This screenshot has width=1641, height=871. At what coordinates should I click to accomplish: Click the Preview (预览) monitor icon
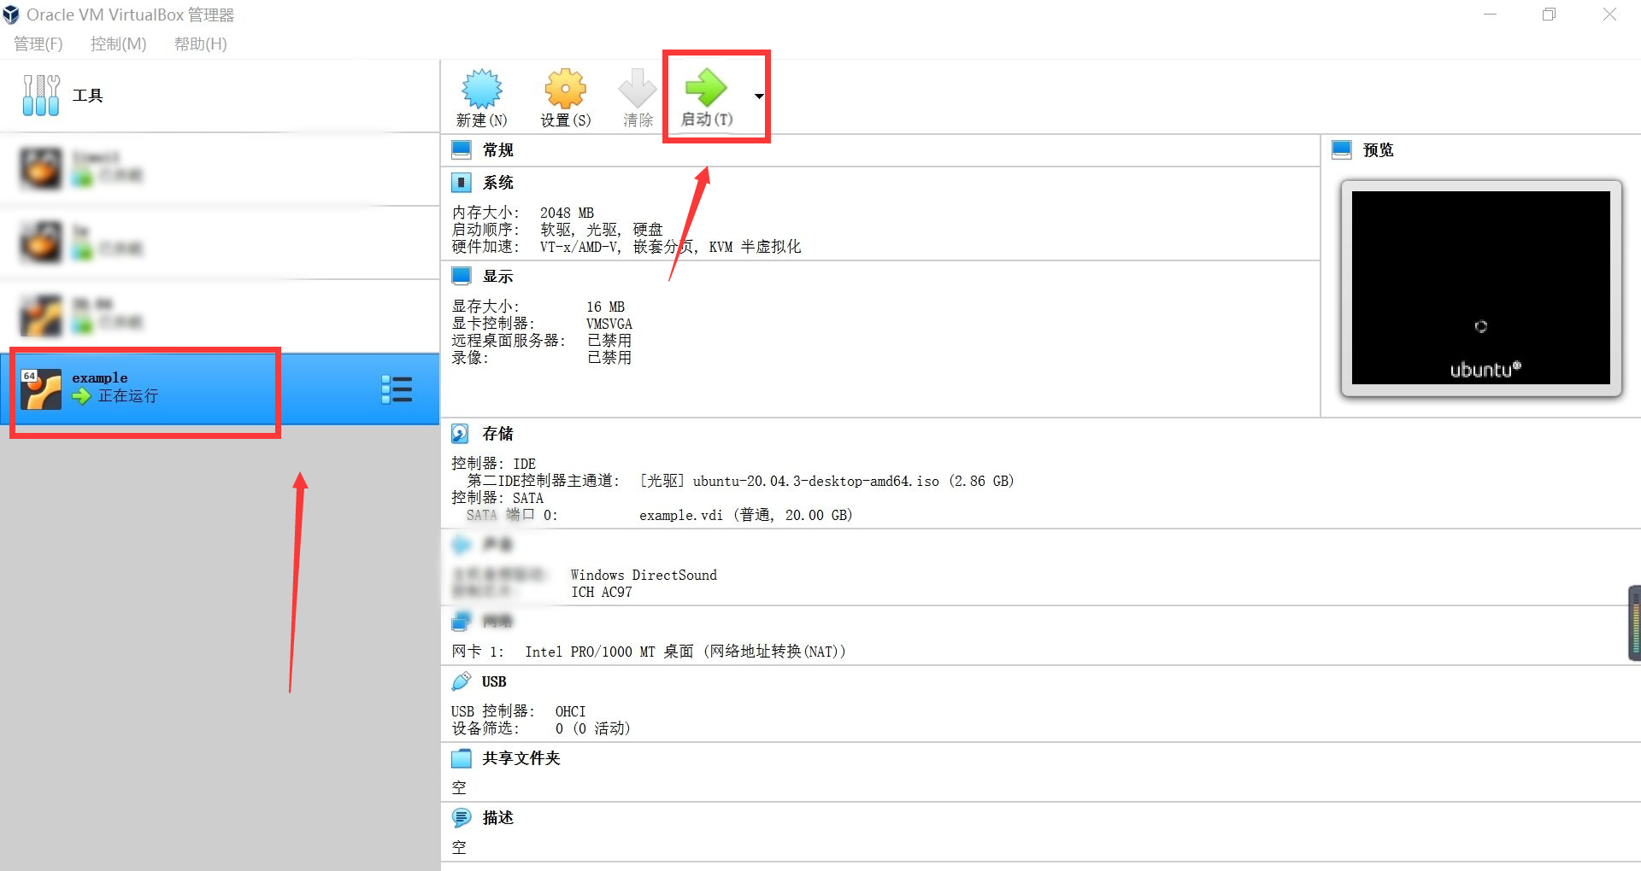[x=1342, y=149]
